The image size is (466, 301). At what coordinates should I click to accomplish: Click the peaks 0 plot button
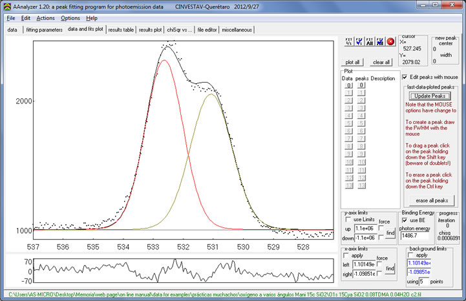pos(362,85)
